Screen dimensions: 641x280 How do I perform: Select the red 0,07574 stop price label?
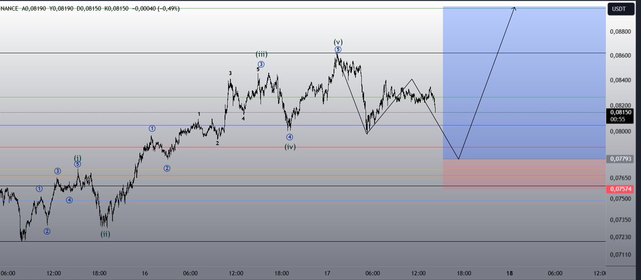tap(622, 189)
